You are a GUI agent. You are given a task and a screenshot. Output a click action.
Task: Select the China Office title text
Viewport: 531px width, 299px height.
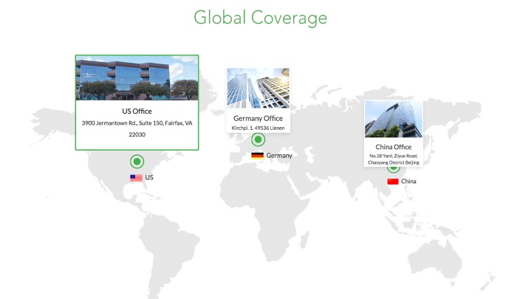click(x=394, y=147)
